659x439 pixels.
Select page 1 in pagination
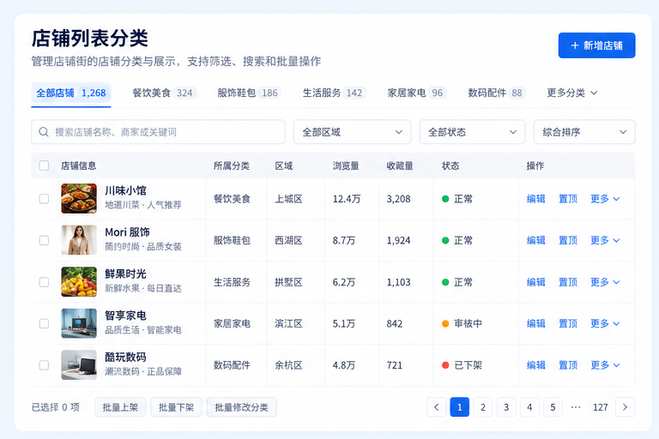point(459,407)
